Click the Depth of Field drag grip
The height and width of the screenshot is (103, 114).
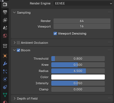point(110,99)
